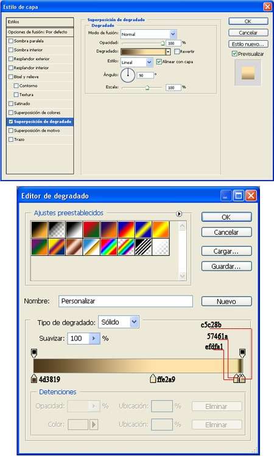Enable the Revertir checkbox
274x456 pixels.
tap(177, 52)
